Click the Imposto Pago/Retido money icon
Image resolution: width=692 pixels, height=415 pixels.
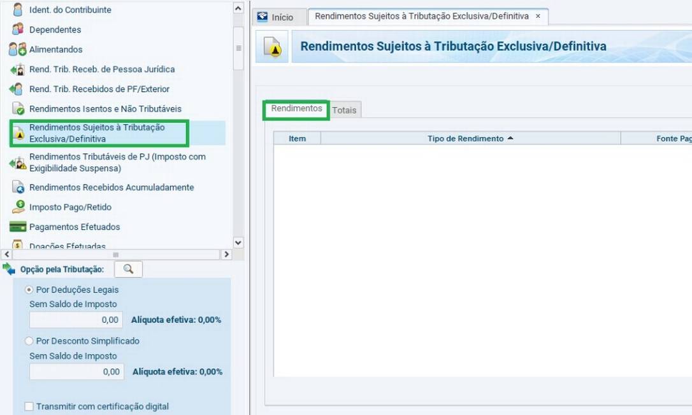(x=17, y=207)
